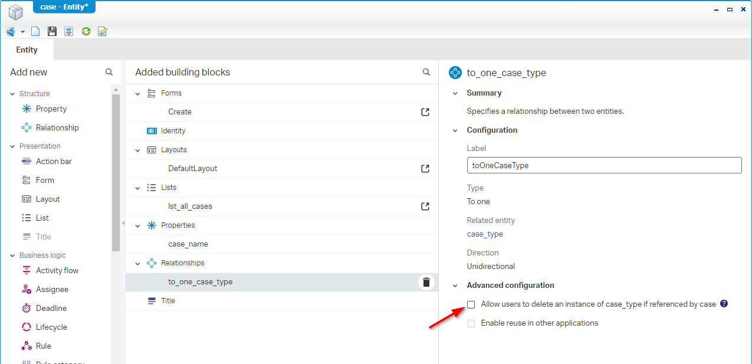Refresh using the green arrows icon
752x364 pixels.
click(86, 31)
